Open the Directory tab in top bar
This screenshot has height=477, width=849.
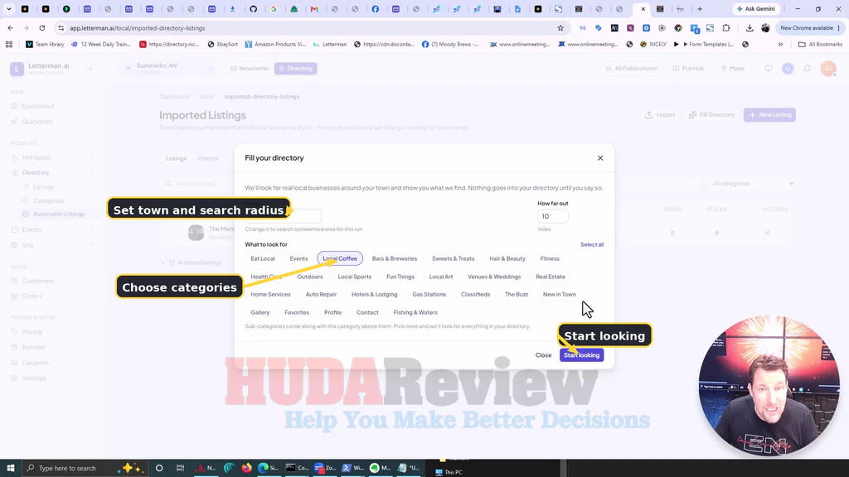296,69
